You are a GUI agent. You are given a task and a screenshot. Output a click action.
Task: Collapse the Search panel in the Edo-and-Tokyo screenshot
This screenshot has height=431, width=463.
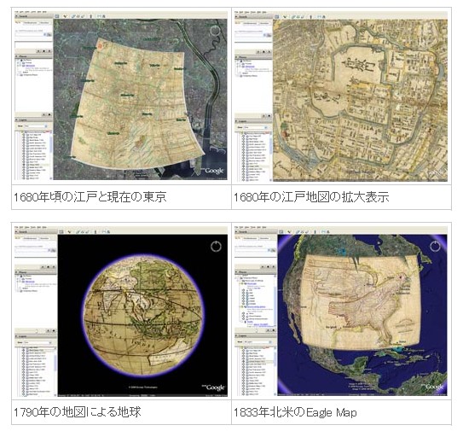click(x=17, y=16)
